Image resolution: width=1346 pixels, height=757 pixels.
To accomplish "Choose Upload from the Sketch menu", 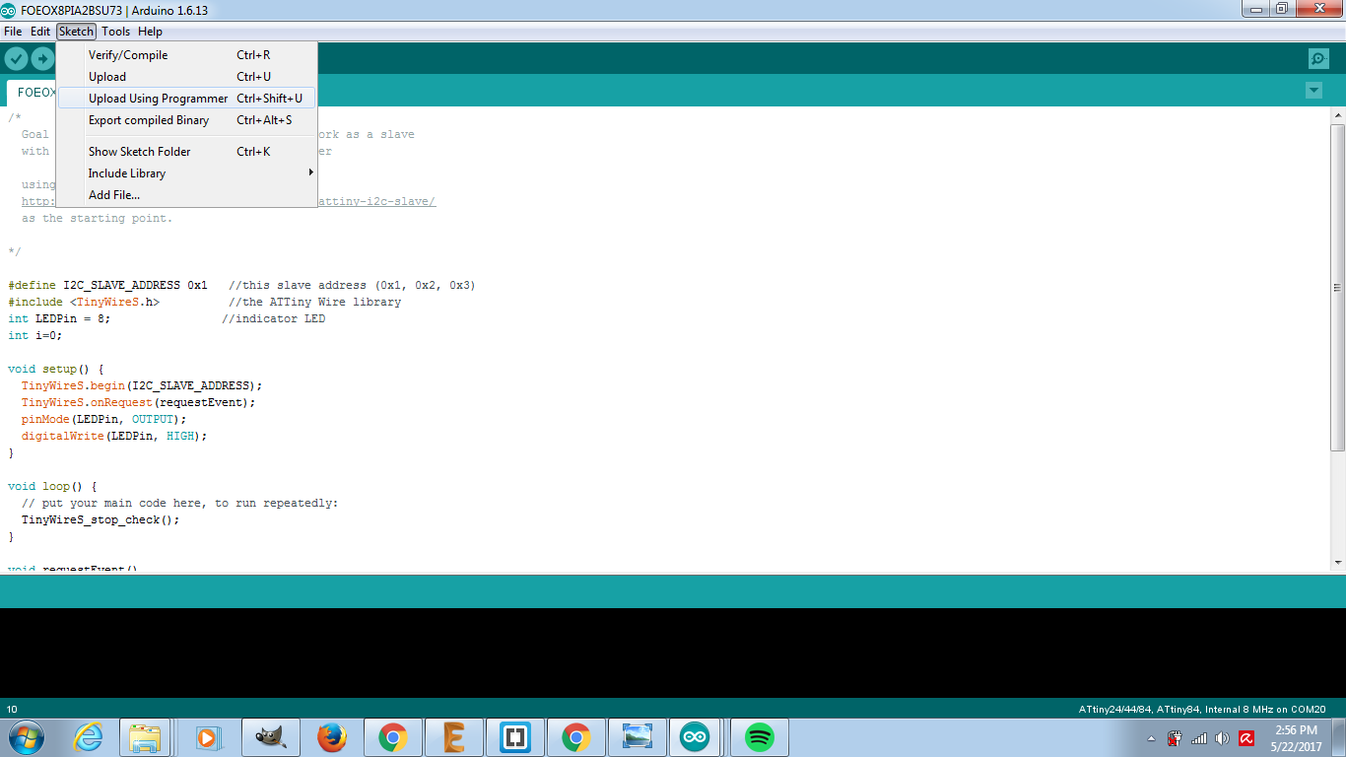I will pyautogui.click(x=187, y=77).
